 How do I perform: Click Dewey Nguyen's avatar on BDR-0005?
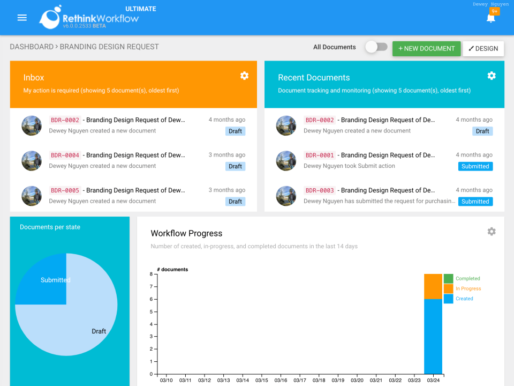pyautogui.click(x=32, y=196)
